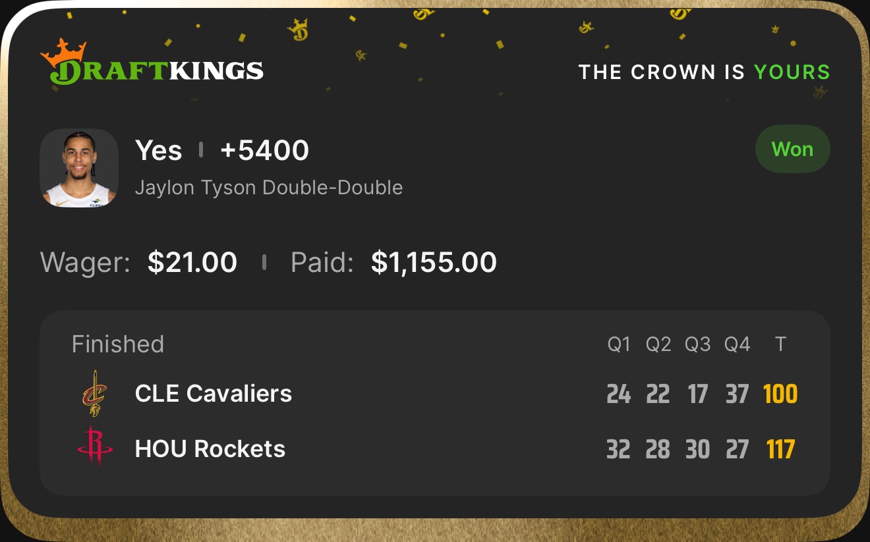This screenshot has width=870, height=542.
Task: Click THE CROWN IS YOURS banner text
Action: pos(704,72)
